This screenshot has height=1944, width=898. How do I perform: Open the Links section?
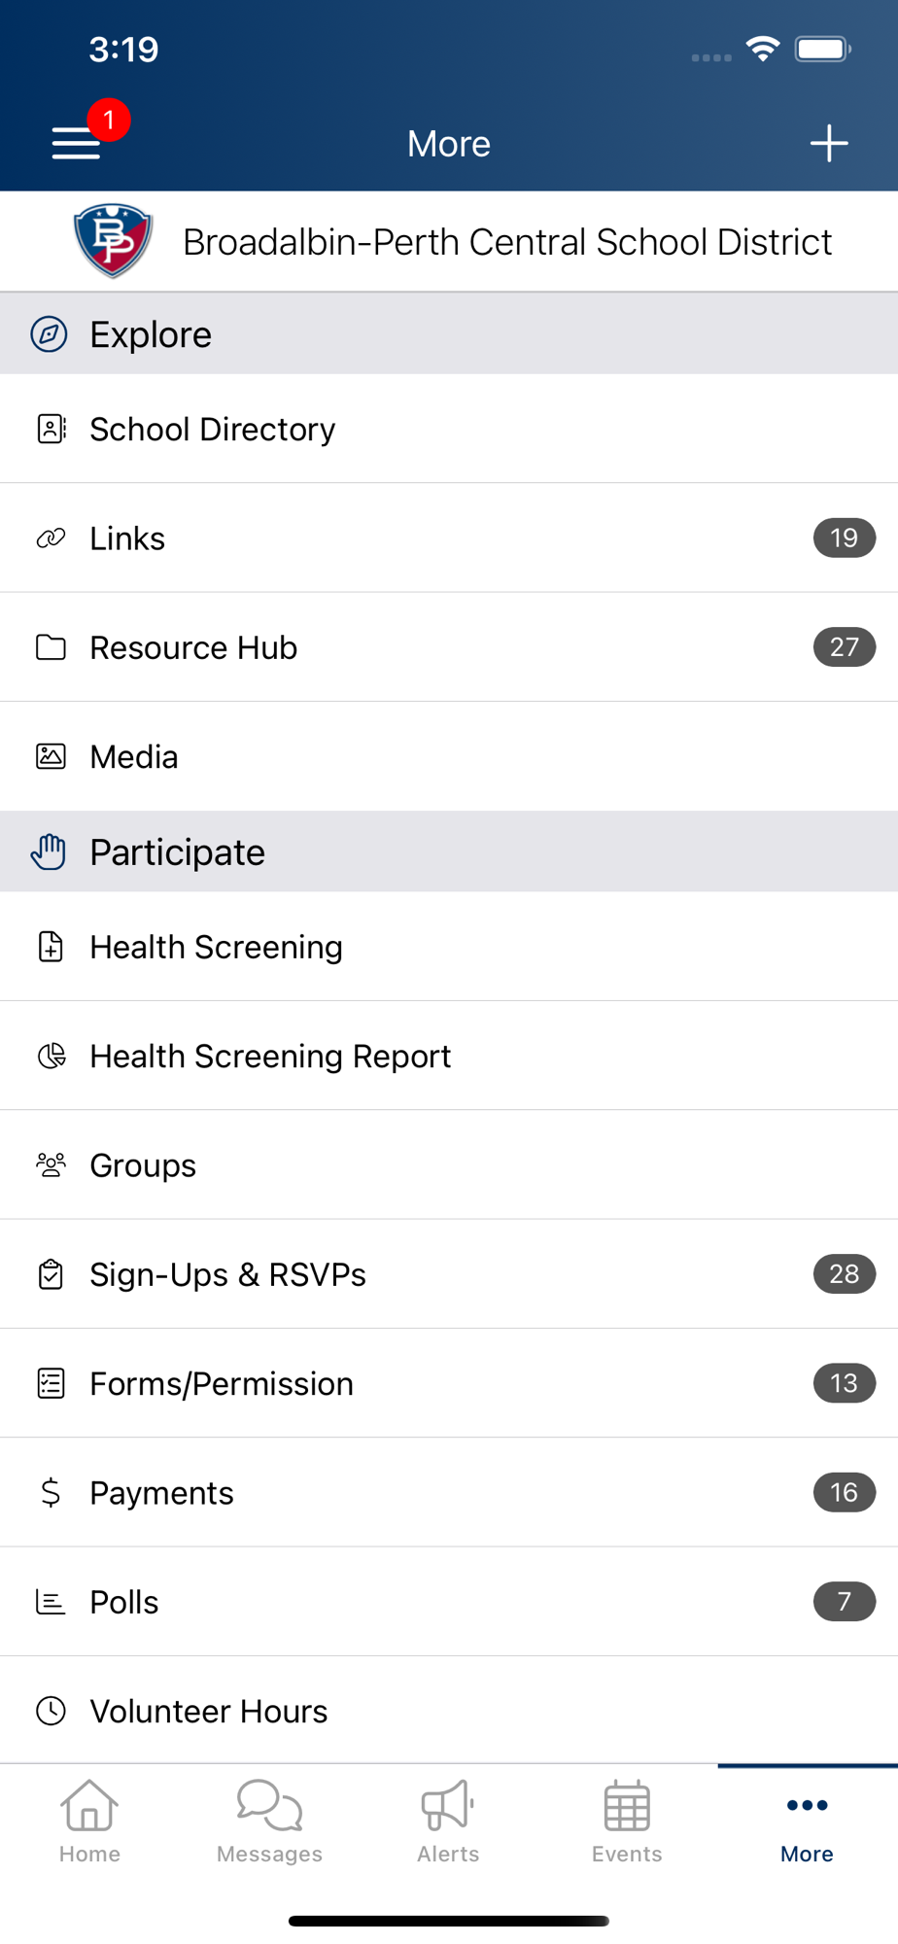(x=449, y=538)
